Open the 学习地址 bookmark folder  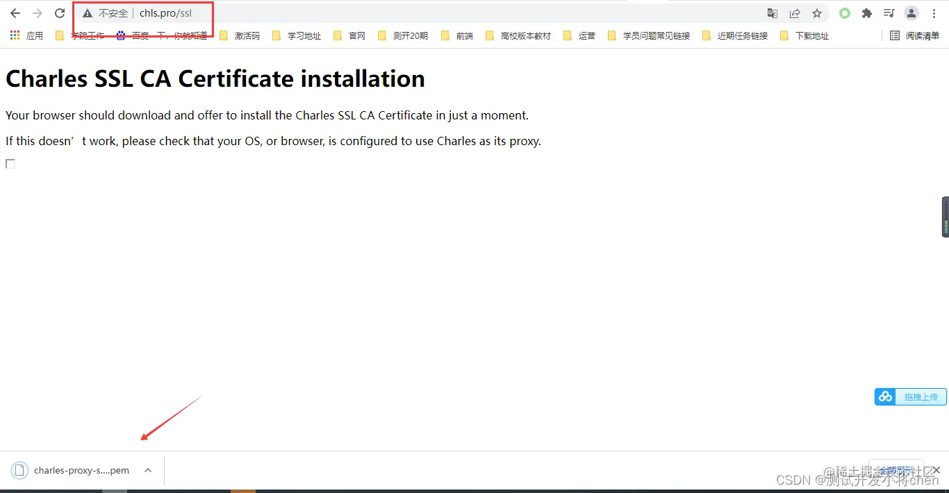[297, 35]
